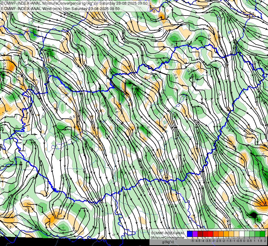Click the blue legend swatch below -5
This screenshot has width=268, height=246.
click(190, 234)
